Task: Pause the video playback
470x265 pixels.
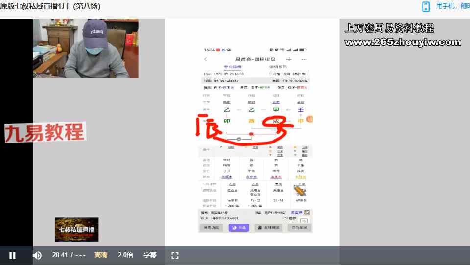Action: pyautogui.click(x=13, y=255)
